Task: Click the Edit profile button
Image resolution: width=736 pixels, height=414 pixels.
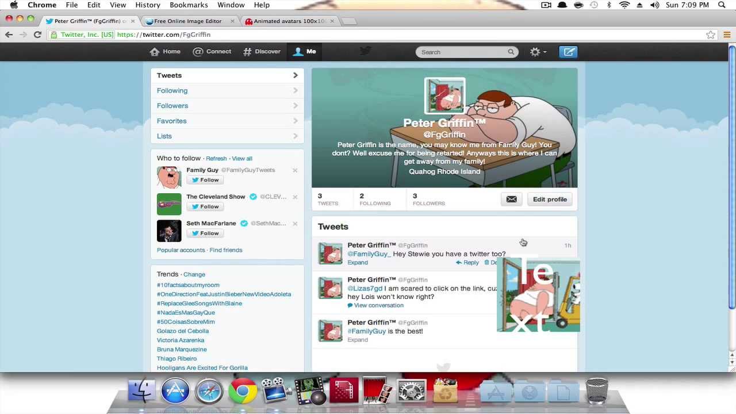Action: click(550, 200)
